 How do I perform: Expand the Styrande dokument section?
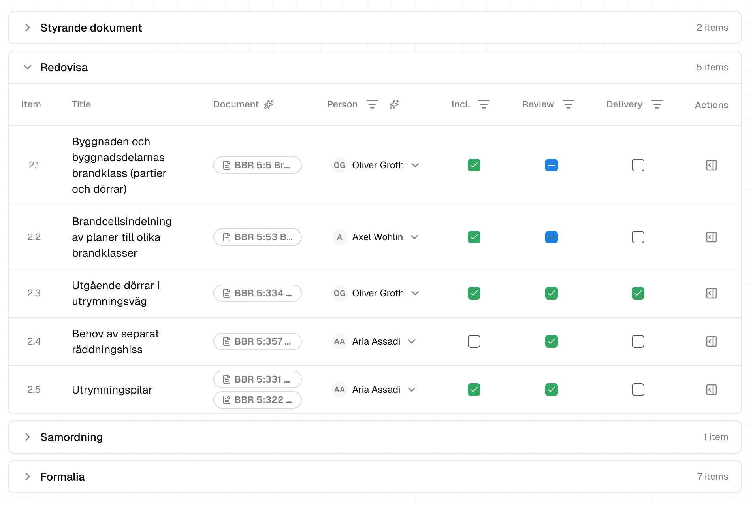tap(28, 28)
